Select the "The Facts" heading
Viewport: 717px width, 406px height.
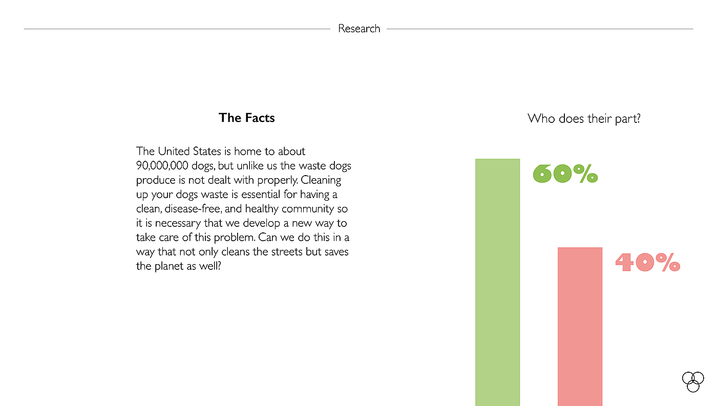pos(246,118)
